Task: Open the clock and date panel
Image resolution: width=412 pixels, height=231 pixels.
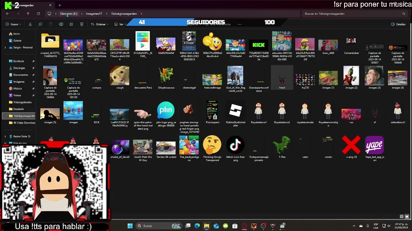Action: [401, 226]
